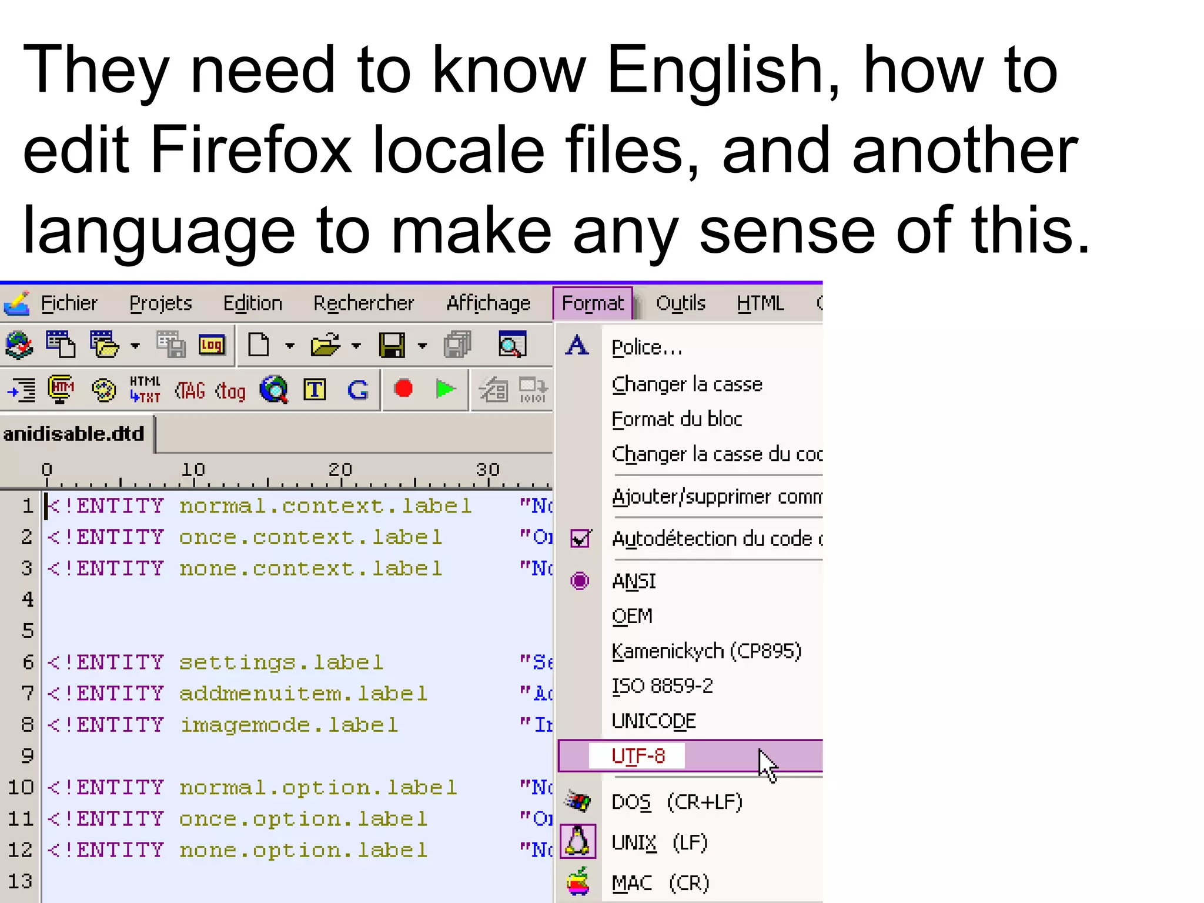Click the yellow smiley face icon in the second toolbar

point(104,390)
